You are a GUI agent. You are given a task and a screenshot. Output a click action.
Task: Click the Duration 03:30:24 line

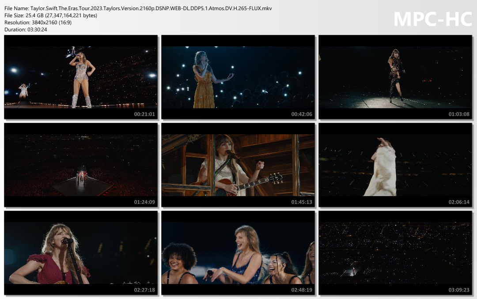[26, 30]
